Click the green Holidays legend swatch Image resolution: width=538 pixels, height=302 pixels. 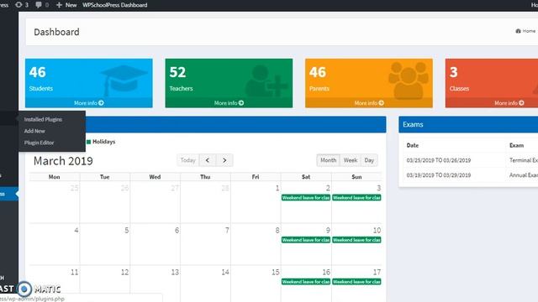pyautogui.click(x=88, y=142)
